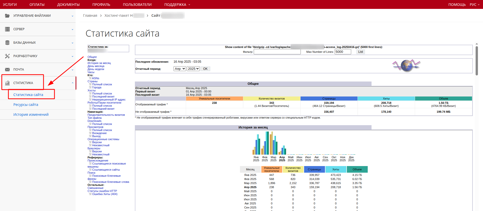This screenshot has width=483, height=211.
Task: Click the List button
Action: [361, 52]
